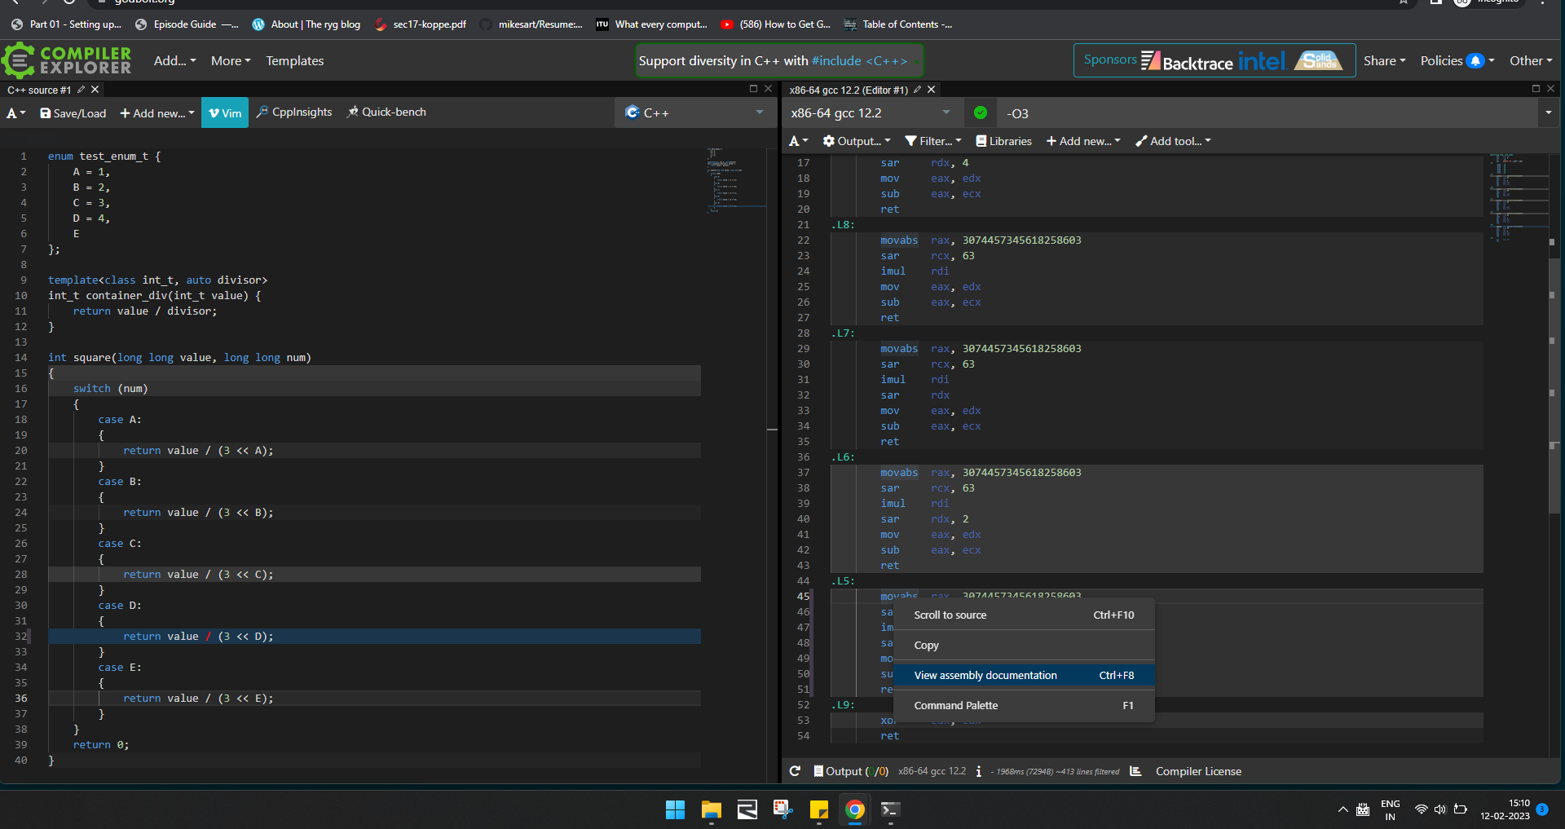Expand the Filter options dropdown
The width and height of the screenshot is (1565, 829).
pos(932,140)
